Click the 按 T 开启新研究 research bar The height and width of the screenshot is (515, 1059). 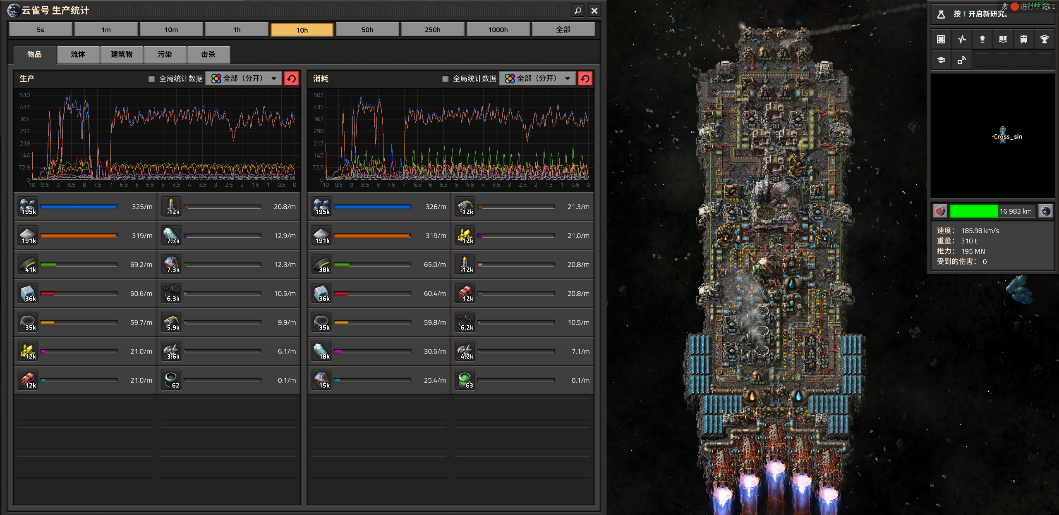tap(992, 14)
